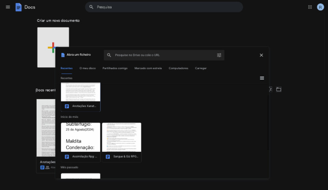Click Docs icon beside Sangue & Giz
The height and width of the screenshot is (190, 328).
[108, 157]
